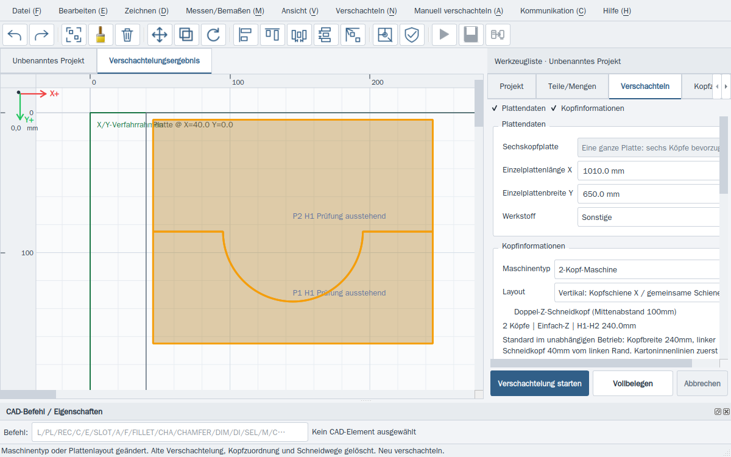Click the shield check verification icon

click(412, 35)
